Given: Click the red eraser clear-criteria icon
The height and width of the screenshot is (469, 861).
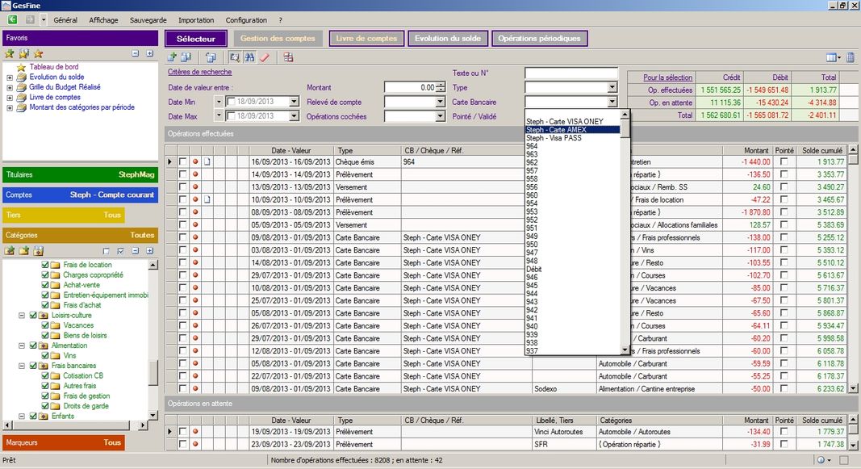Looking at the screenshot, I should pos(265,57).
